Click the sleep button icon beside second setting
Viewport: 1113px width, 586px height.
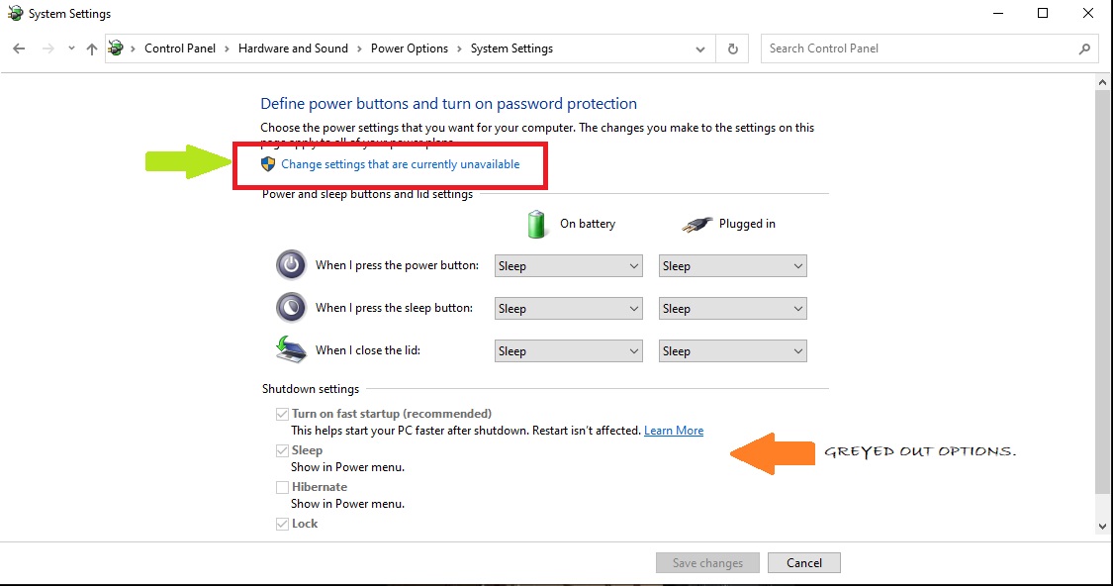pos(291,307)
